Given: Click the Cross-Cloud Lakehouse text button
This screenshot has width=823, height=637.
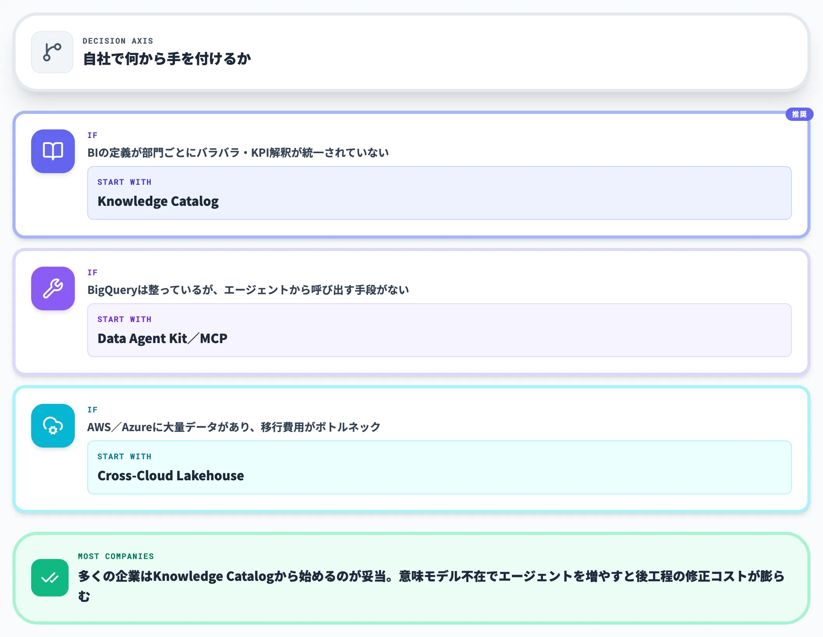Looking at the screenshot, I should pyautogui.click(x=170, y=476).
